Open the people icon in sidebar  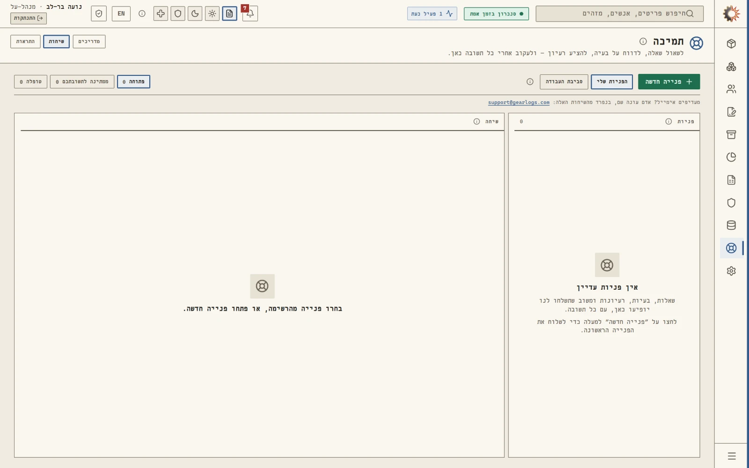pyautogui.click(x=731, y=89)
